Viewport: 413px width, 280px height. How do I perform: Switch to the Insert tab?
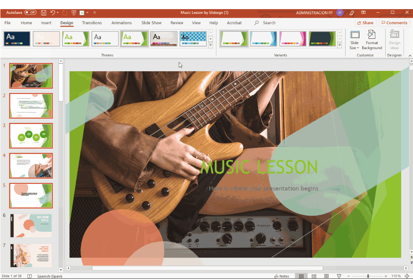(46, 23)
